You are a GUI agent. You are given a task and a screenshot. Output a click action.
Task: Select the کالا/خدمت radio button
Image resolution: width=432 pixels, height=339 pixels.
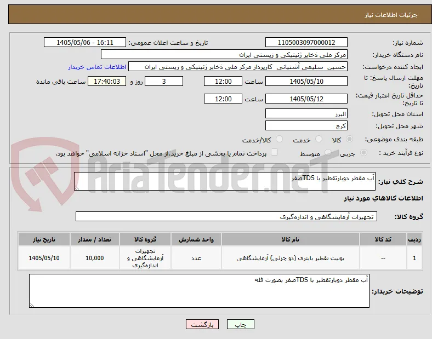click(280, 139)
